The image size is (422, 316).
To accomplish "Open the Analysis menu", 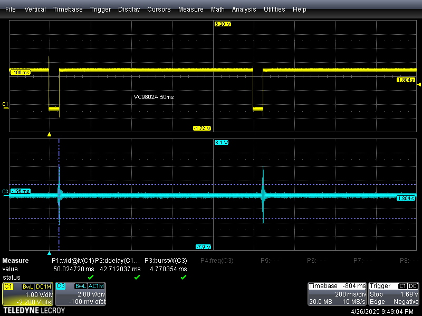I will (244, 9).
